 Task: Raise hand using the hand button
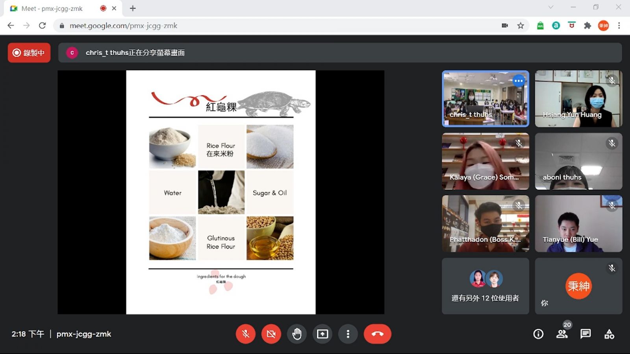pyautogui.click(x=297, y=334)
